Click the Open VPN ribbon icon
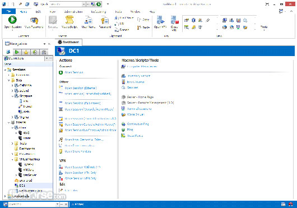Viewport: 297px width, 208px height. [x=160, y=20]
